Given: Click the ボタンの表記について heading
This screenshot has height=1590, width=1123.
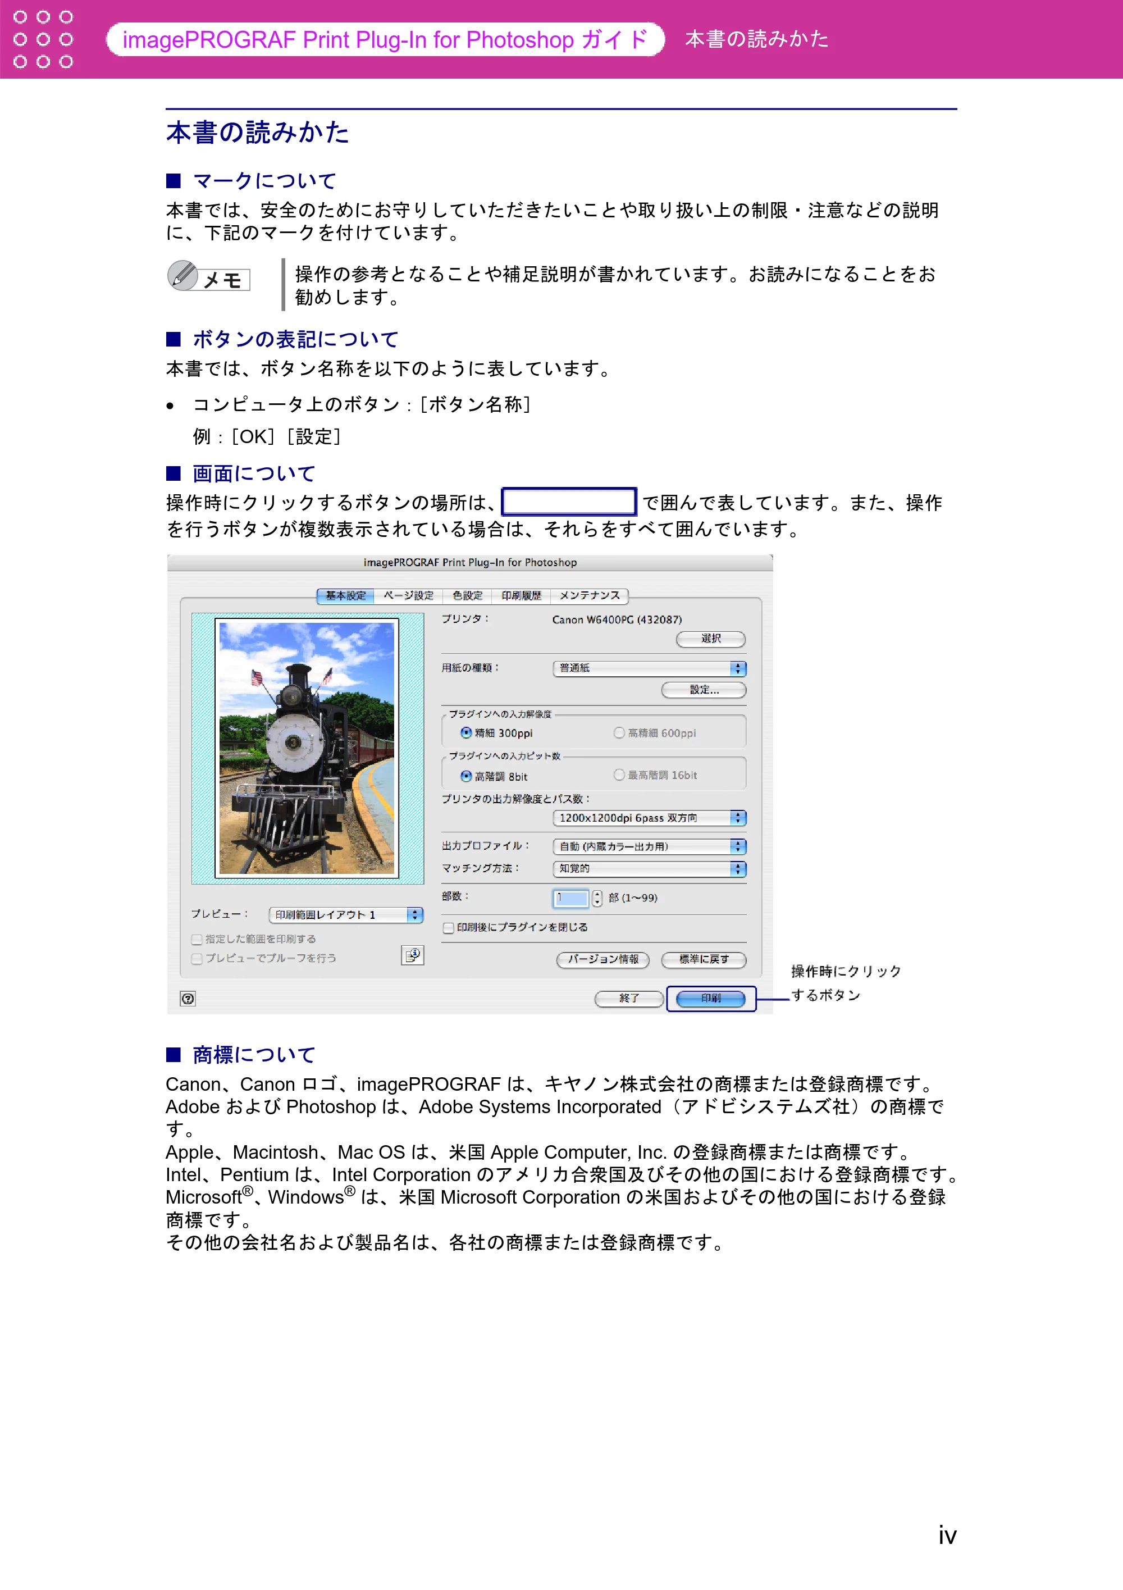Looking at the screenshot, I should 296,339.
